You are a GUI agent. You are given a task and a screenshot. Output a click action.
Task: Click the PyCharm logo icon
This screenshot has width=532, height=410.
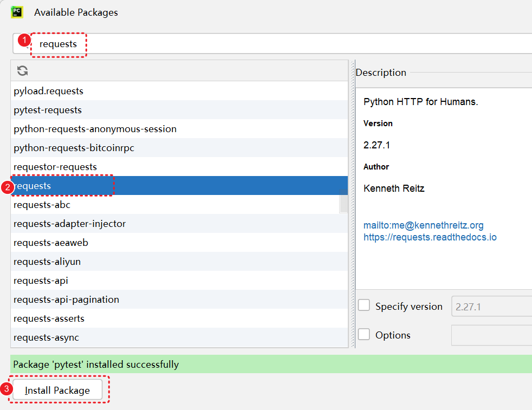[17, 11]
